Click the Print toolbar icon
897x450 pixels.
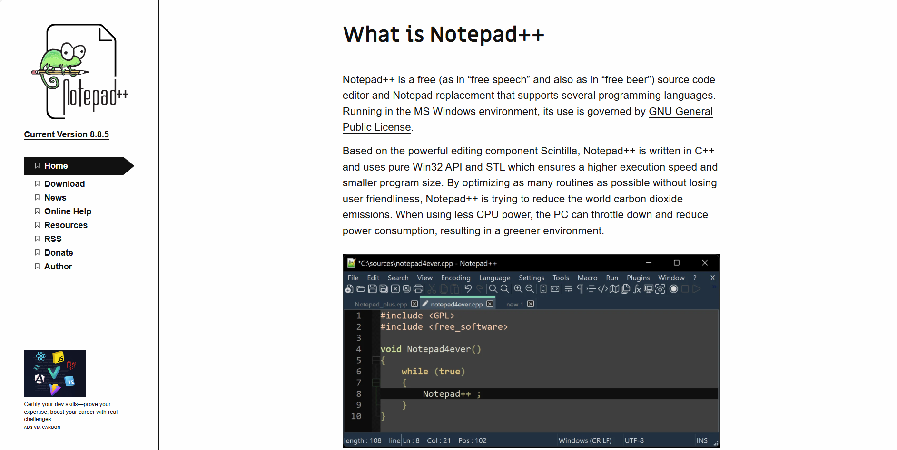point(418,289)
